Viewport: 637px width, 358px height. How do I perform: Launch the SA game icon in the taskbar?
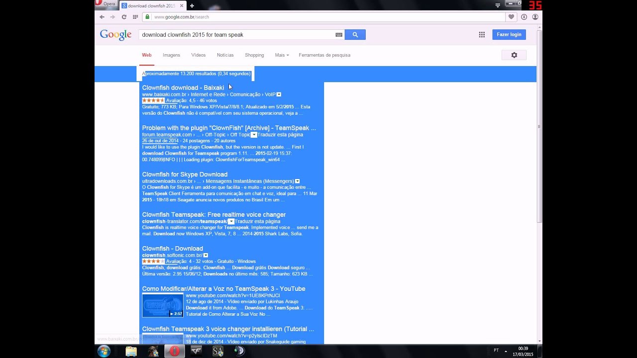pyautogui.click(x=218, y=352)
